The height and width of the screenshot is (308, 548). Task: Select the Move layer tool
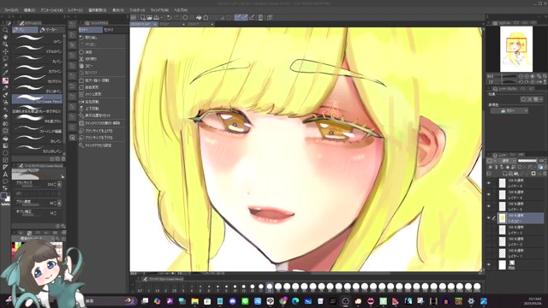click(5, 51)
